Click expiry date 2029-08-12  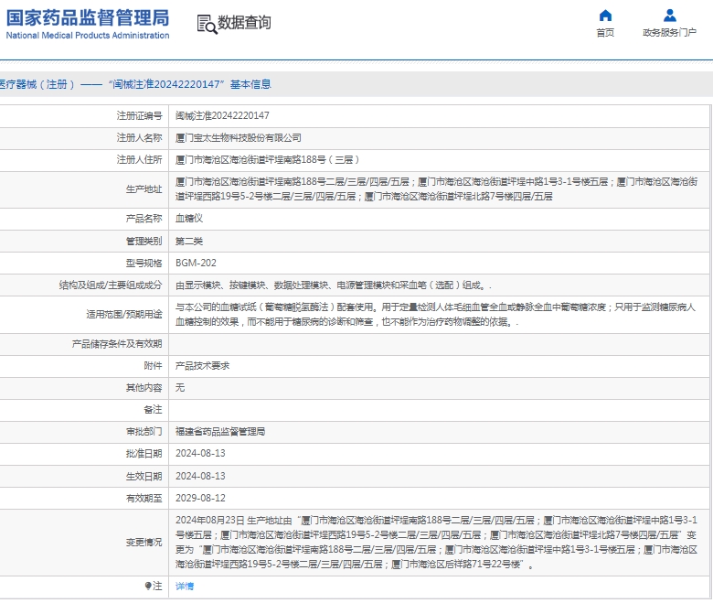200,499
